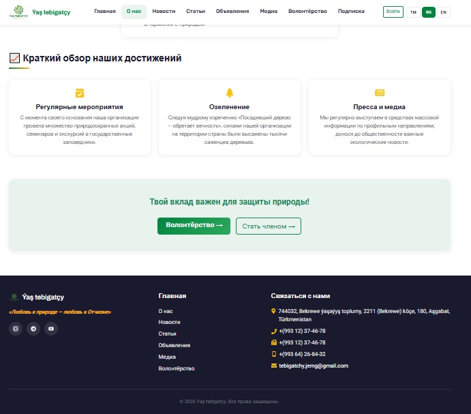Open the Новости menu item in header
This screenshot has height=414, width=471.
164,12
